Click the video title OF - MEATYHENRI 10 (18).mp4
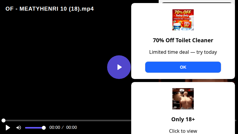Image resolution: width=238 pixels, height=134 pixels. pos(50,9)
